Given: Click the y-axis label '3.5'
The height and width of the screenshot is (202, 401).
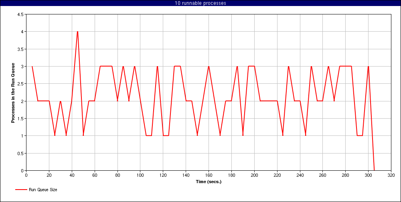Looking at the screenshot, I should pos(21,49).
